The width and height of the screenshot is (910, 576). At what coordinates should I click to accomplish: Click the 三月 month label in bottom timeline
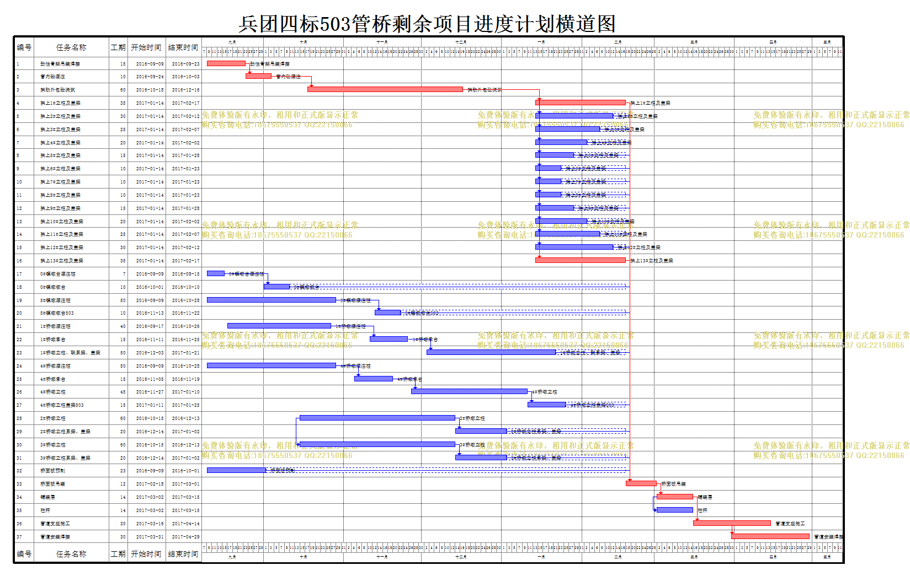point(694,557)
